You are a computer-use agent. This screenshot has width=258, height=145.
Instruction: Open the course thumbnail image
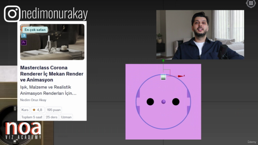tap(52, 42)
